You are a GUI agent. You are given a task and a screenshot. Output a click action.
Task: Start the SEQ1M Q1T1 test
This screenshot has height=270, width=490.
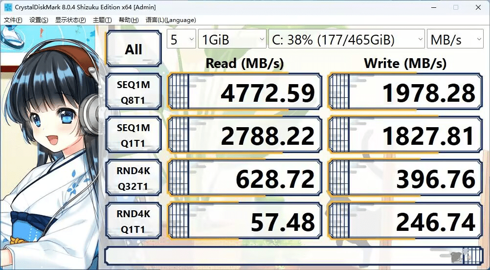click(134, 135)
